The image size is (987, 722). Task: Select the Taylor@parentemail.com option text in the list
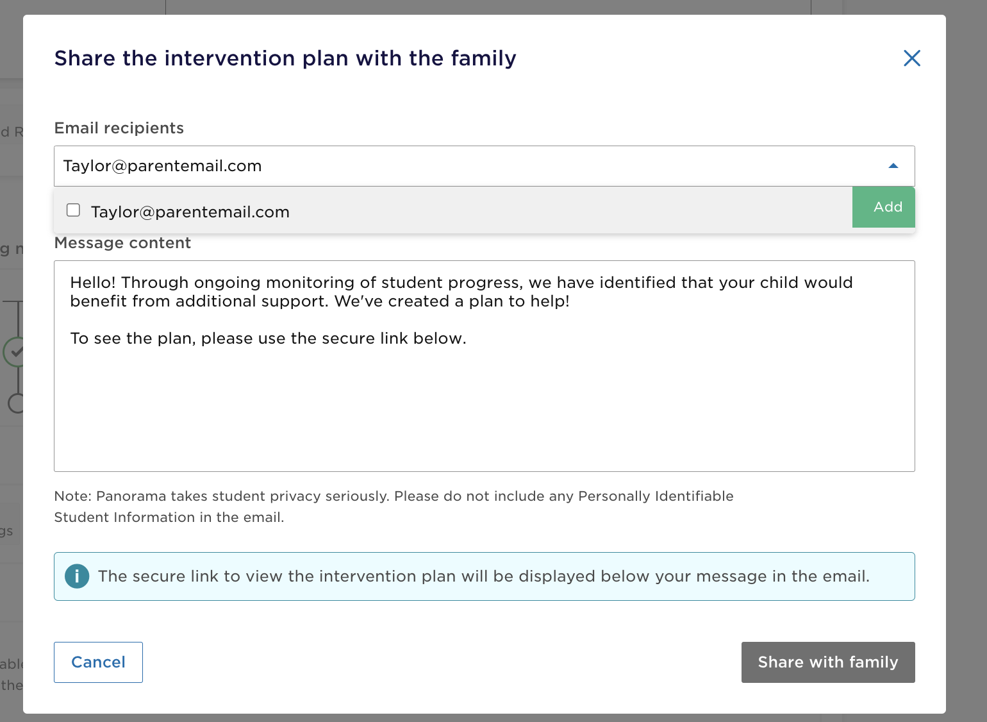point(190,212)
